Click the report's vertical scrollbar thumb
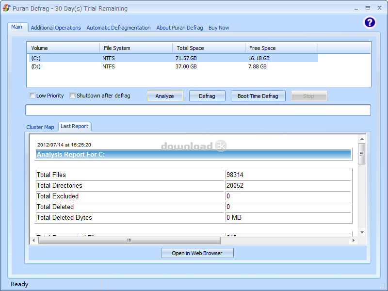The width and height of the screenshot is (388, 291). pos(361,154)
